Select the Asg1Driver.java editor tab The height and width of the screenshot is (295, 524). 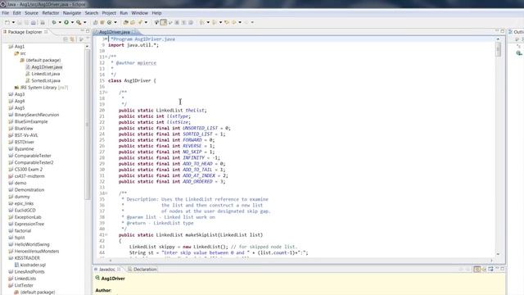[x=115, y=32]
